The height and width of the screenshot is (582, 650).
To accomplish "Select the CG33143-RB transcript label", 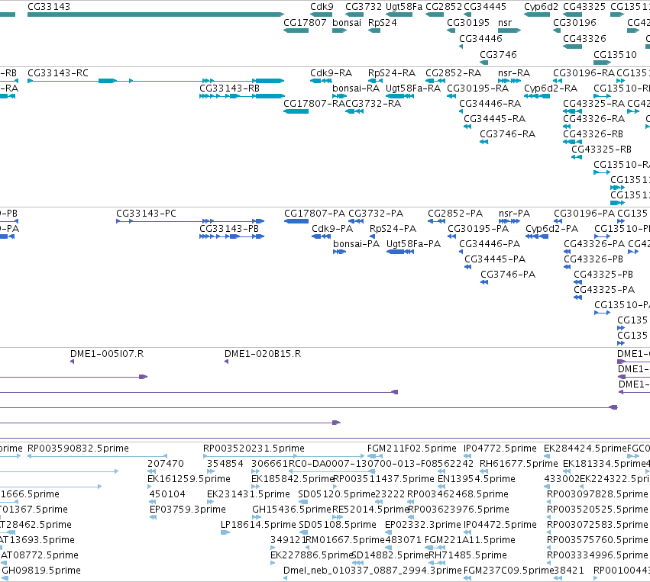I will coord(229,88).
